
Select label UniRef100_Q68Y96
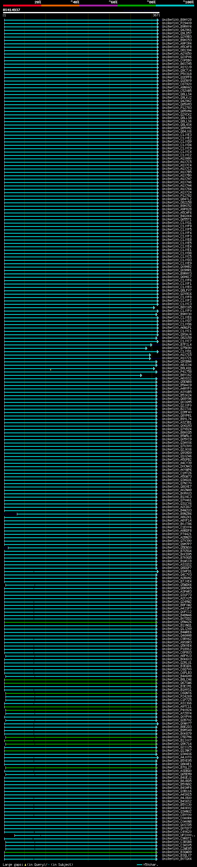point(177,399)
